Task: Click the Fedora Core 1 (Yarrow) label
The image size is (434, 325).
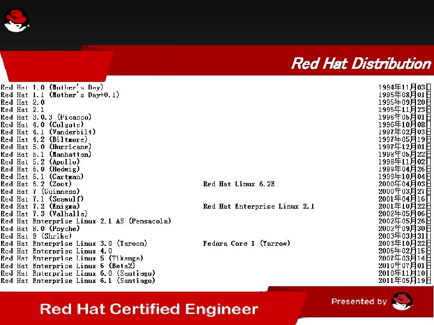Action: pyautogui.click(x=247, y=244)
